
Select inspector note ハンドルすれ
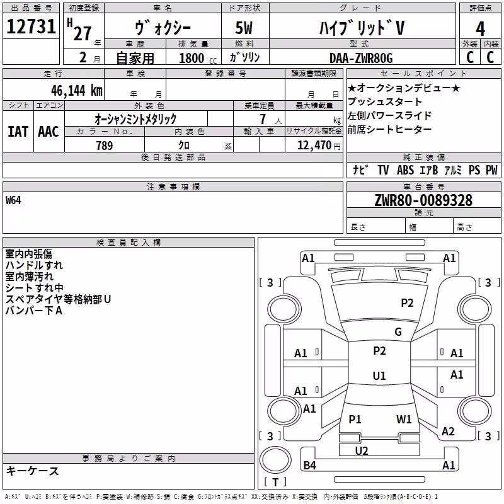click(34, 265)
